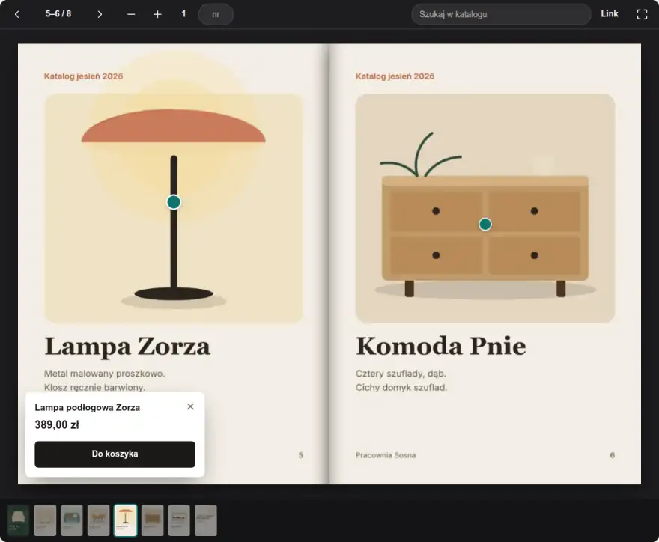Focus the 'Szukaj w katalogu' search field

(501, 14)
